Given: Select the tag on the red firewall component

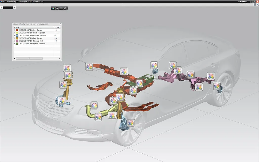Looking at the screenshot, I should point(124,72).
